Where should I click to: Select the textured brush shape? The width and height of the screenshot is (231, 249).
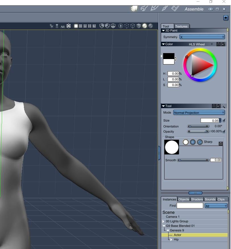point(200,142)
